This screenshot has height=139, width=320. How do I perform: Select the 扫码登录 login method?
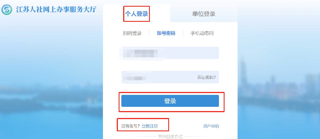point(132,33)
